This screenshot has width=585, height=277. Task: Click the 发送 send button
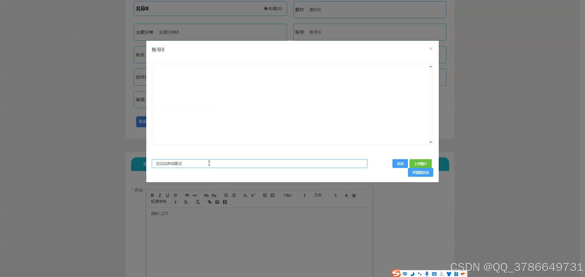[400, 163]
